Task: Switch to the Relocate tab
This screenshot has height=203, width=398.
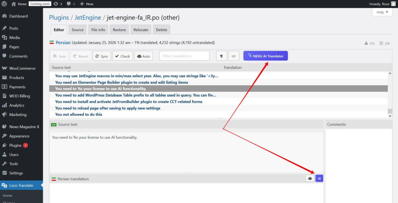Action: click(x=141, y=29)
